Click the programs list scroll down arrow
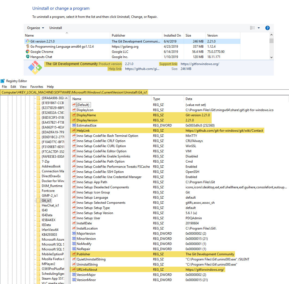Screen dimensions: 289x284 pos(271,57)
